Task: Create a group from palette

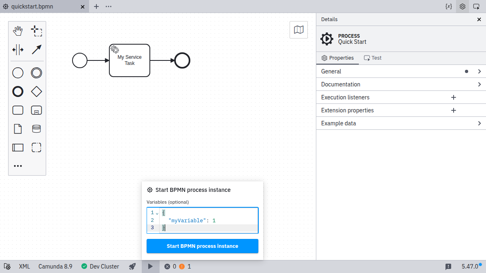Action: (36, 148)
